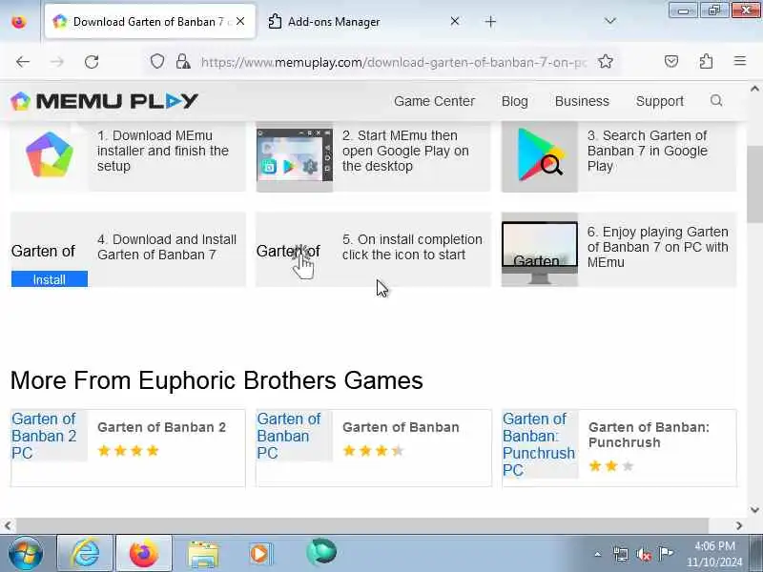Open the Extensions puzzle icon
The width and height of the screenshot is (763, 572).
tap(706, 61)
